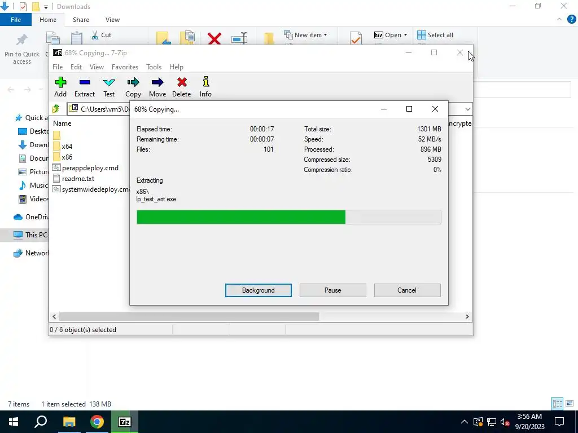578x433 pixels.
Task: Open the New item dropdown in Explorer
Action: point(305,35)
